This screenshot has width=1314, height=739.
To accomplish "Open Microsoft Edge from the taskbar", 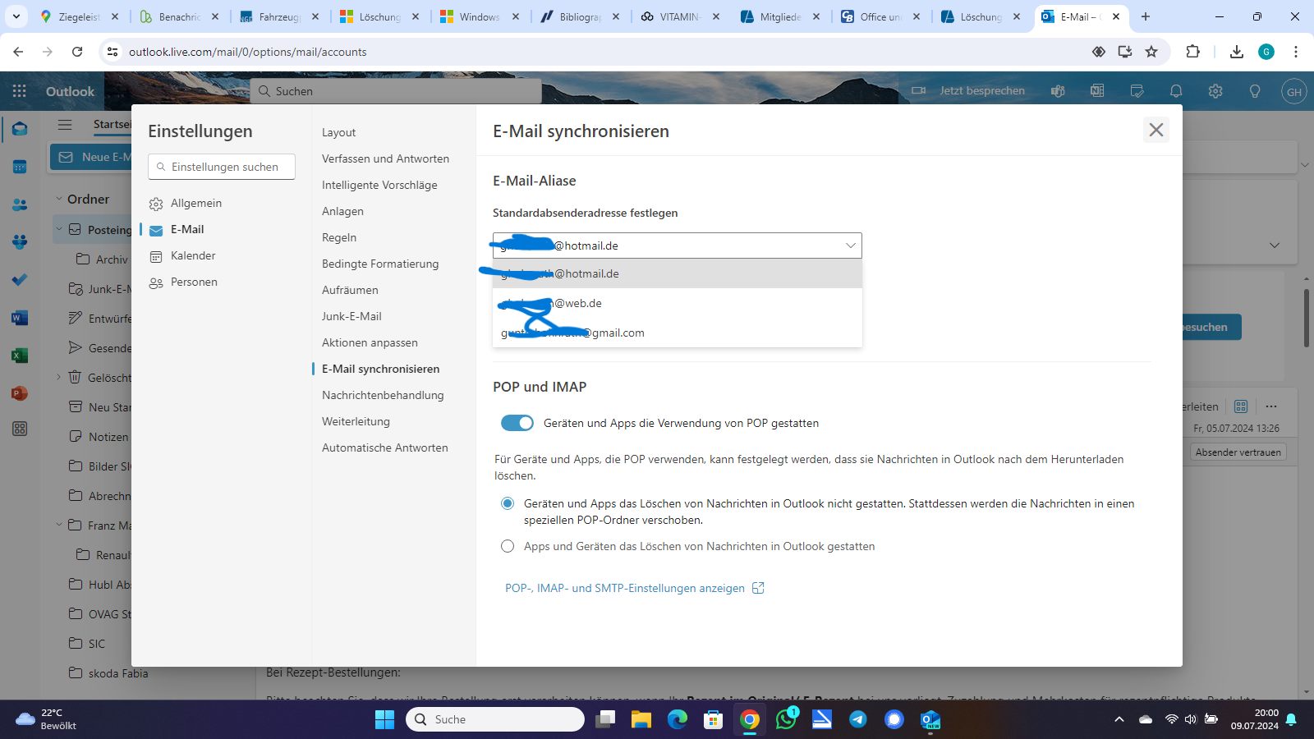I will pyautogui.click(x=678, y=719).
